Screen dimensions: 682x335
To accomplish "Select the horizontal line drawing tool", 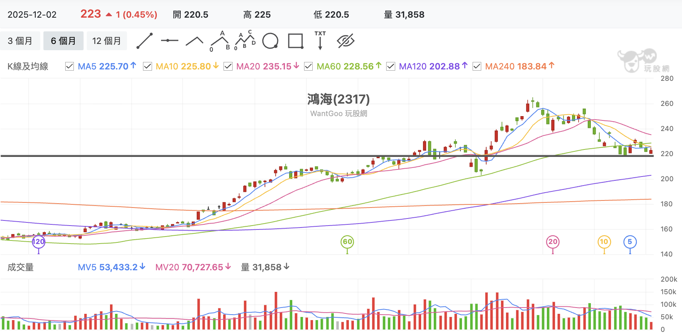I will point(169,40).
